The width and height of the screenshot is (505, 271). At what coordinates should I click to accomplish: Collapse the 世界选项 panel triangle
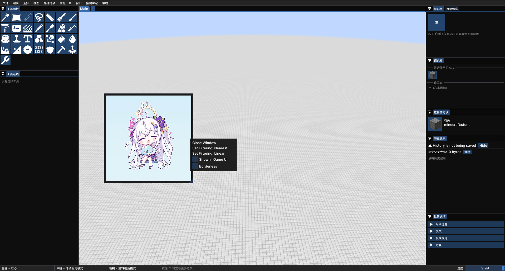coord(430,216)
